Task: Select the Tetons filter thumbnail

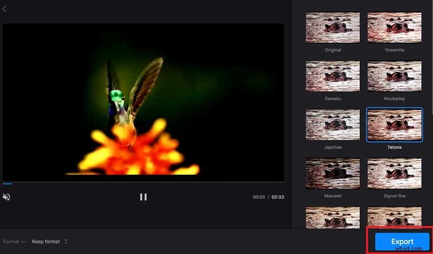Action: (x=395, y=125)
